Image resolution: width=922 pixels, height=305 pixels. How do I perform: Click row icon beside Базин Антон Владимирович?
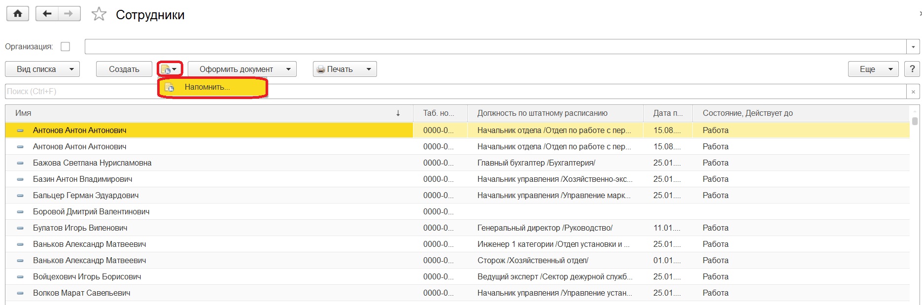point(20,179)
